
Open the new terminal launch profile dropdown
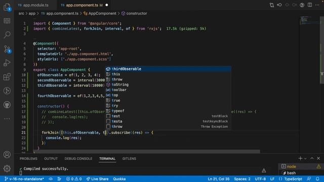tap(305, 159)
